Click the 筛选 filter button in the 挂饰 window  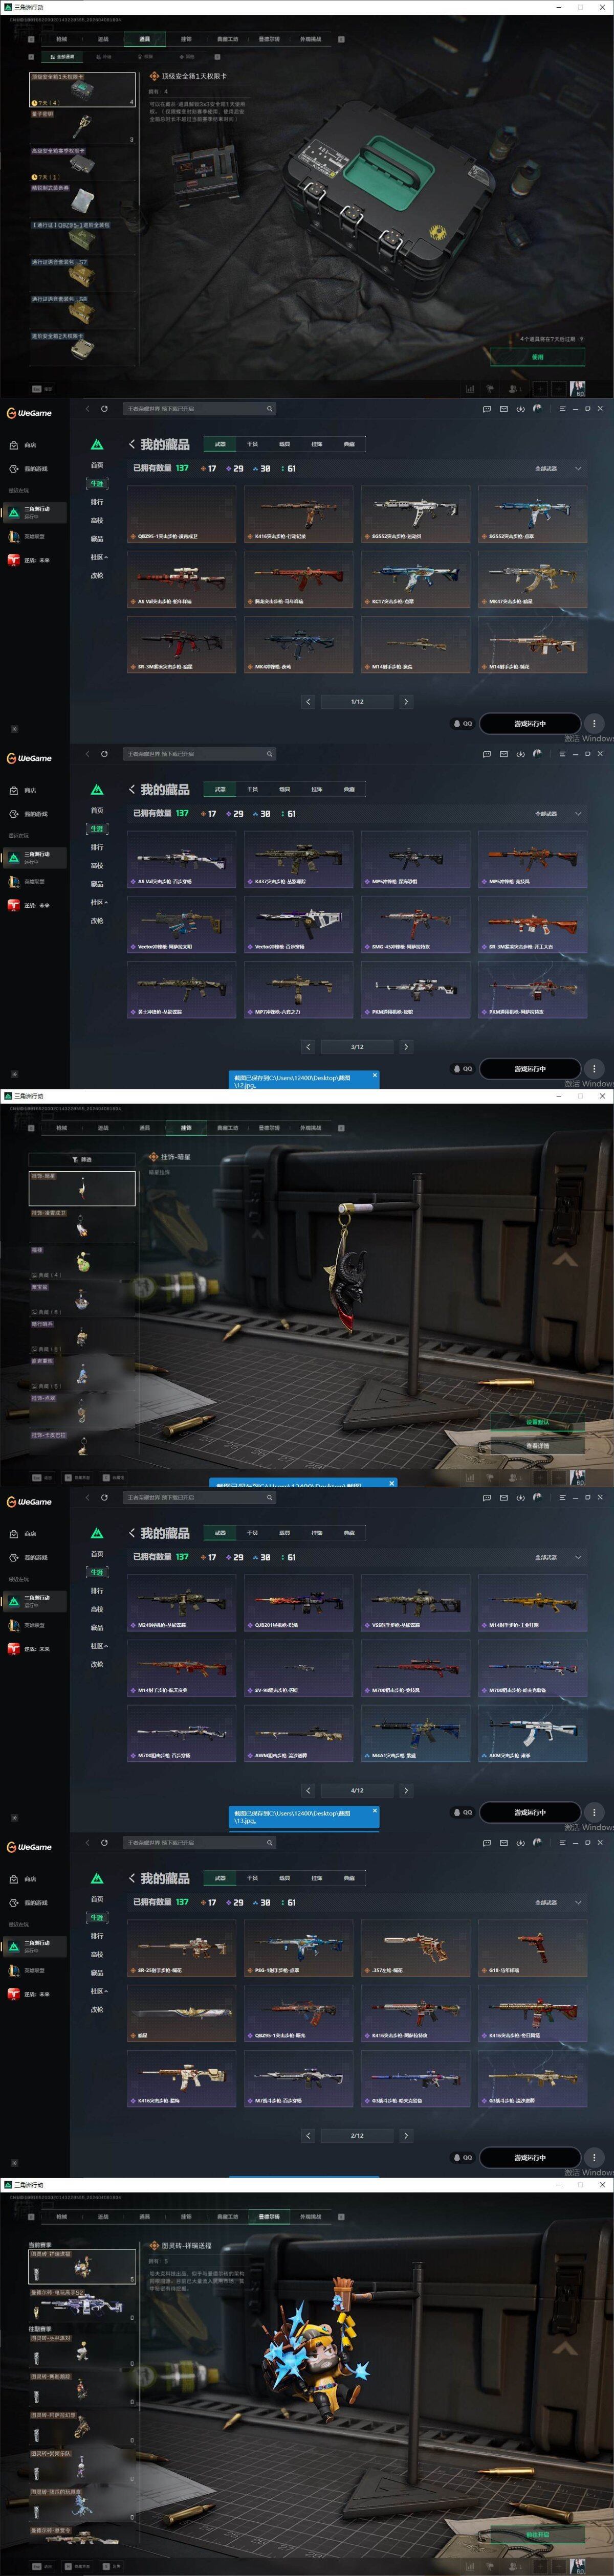(x=82, y=1160)
